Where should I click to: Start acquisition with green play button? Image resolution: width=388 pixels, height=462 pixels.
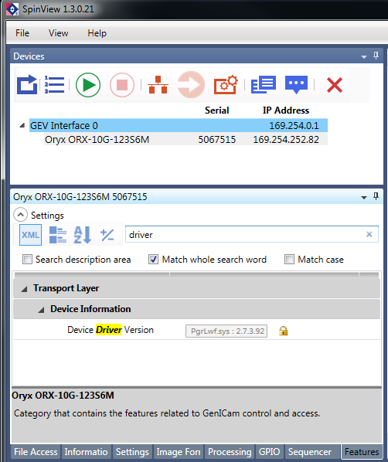(88, 85)
